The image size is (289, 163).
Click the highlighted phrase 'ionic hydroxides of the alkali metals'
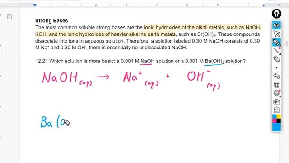[x=184, y=28]
